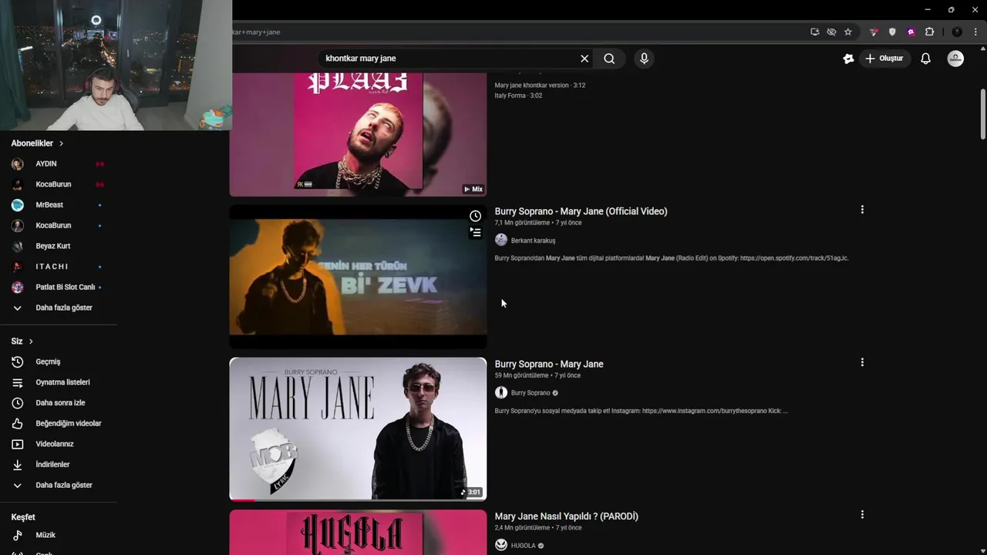Add Official Video to Watch later clock icon
The image size is (987, 555).
click(475, 216)
